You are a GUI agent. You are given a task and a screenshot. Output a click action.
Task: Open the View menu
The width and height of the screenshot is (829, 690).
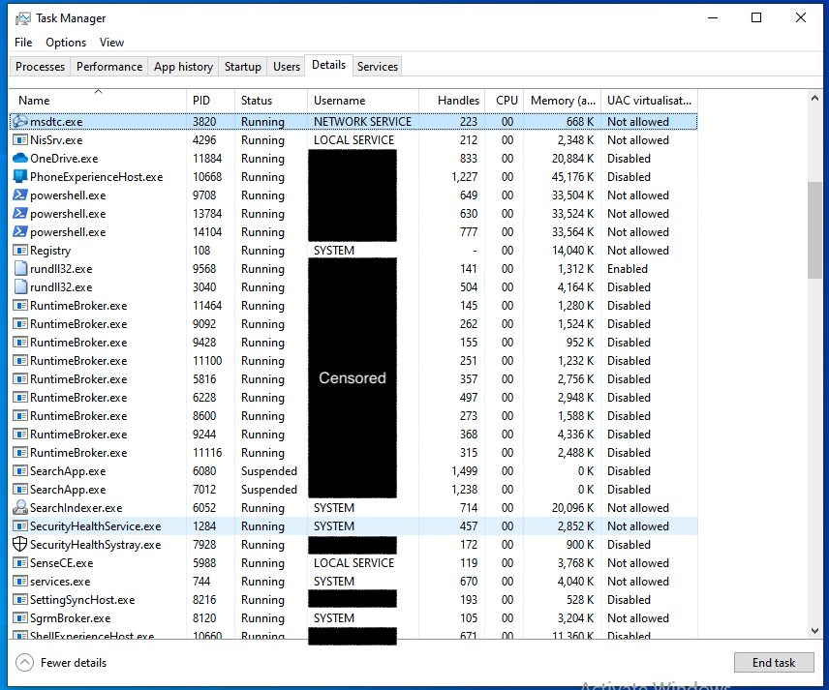tap(111, 43)
